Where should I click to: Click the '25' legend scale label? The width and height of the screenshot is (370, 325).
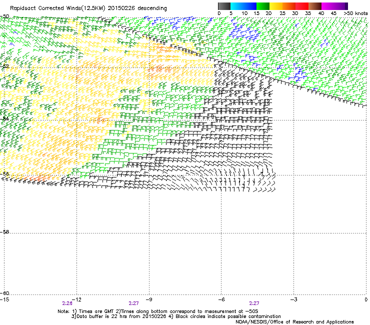point(282,13)
